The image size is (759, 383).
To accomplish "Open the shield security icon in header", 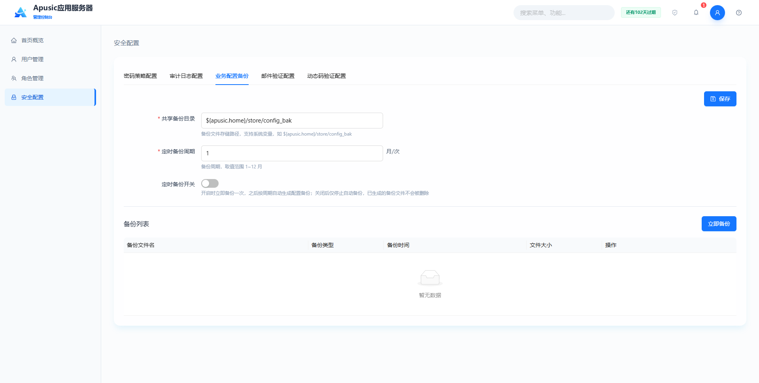I will (675, 13).
